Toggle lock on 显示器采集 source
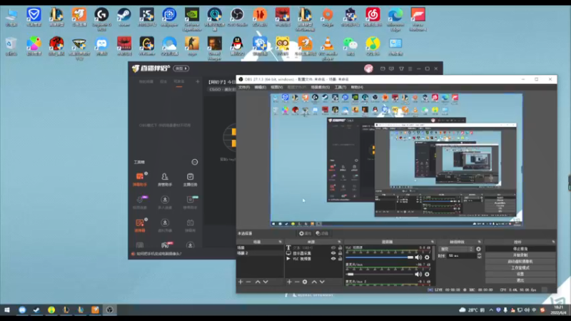Viewport: 571px width, 321px height. [x=340, y=253]
